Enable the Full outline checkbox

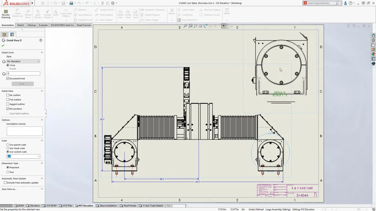click(8, 100)
